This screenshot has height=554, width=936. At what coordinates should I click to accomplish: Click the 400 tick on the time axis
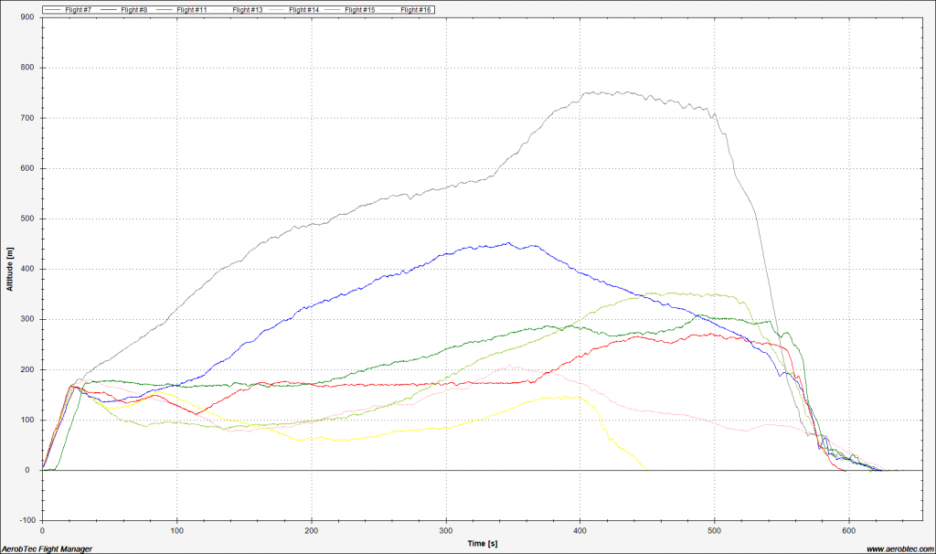coord(580,530)
